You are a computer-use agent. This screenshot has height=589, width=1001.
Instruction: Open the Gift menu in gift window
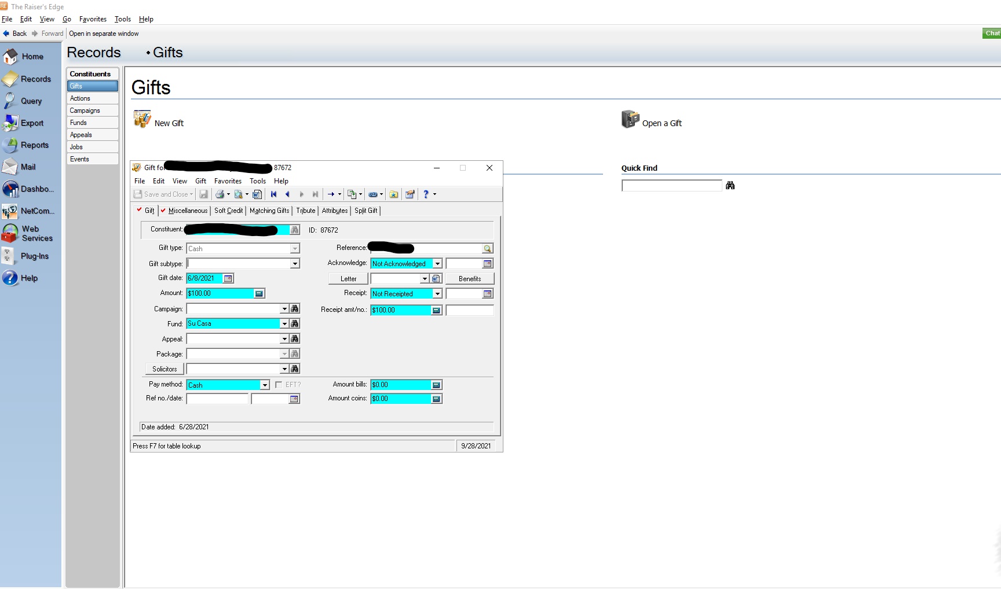tap(200, 181)
